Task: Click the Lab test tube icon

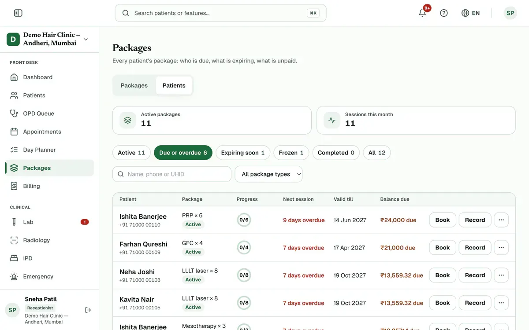Action: 14,222
